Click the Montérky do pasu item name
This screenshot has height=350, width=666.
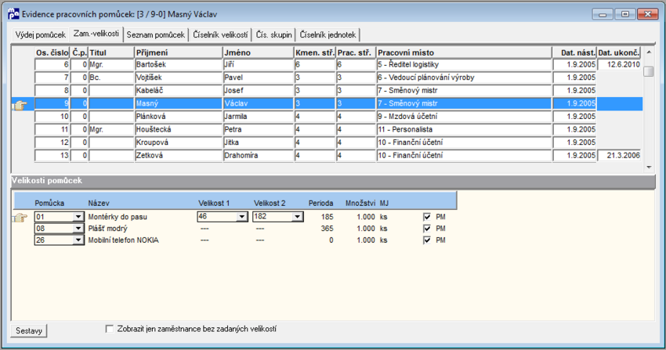pos(118,217)
